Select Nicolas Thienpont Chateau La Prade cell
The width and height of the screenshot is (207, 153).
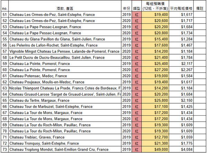[x=65, y=88]
